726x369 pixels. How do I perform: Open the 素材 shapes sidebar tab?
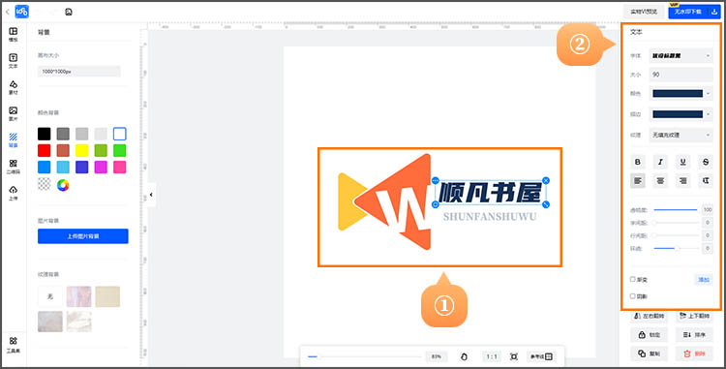tap(13, 87)
